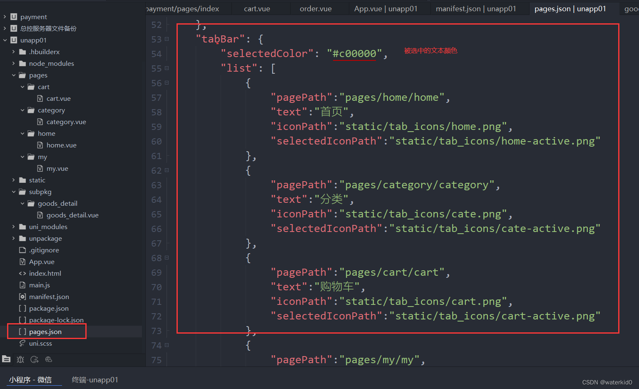Click line number 70 in gutter
This screenshot has width=639, height=389.
[156, 287]
